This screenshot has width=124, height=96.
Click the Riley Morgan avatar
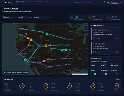[108, 3]
